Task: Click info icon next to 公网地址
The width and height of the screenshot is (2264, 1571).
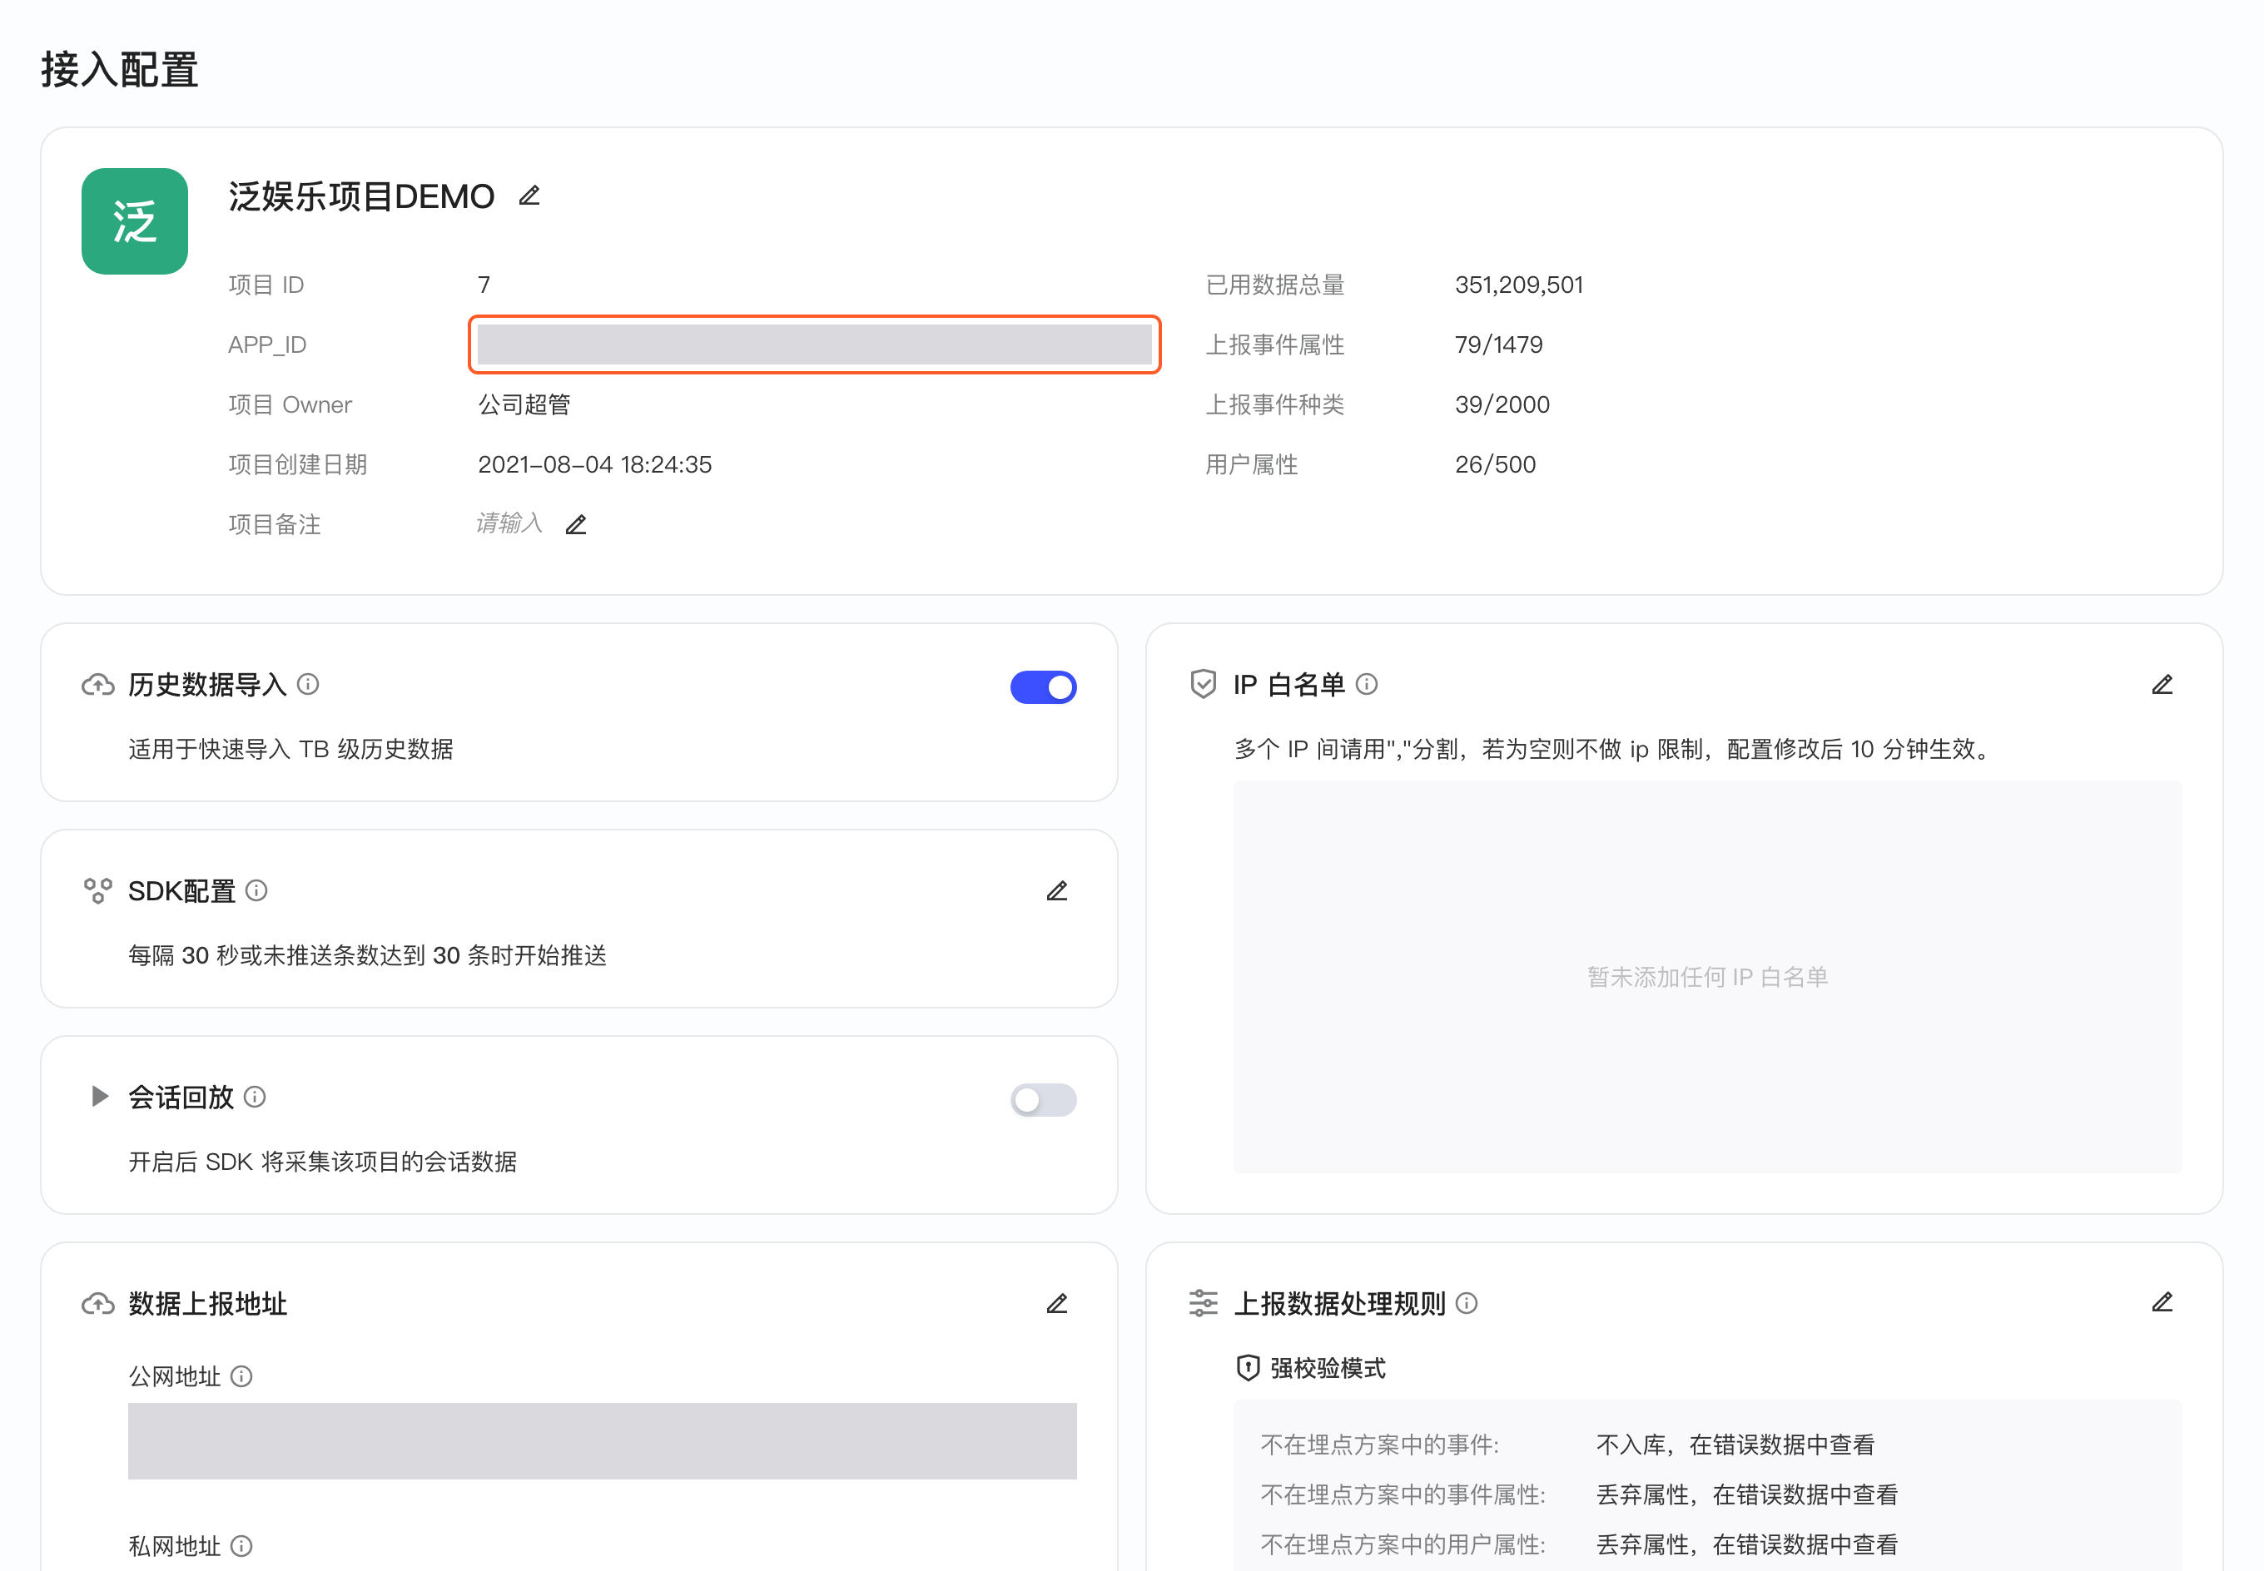Action: pos(241,1376)
